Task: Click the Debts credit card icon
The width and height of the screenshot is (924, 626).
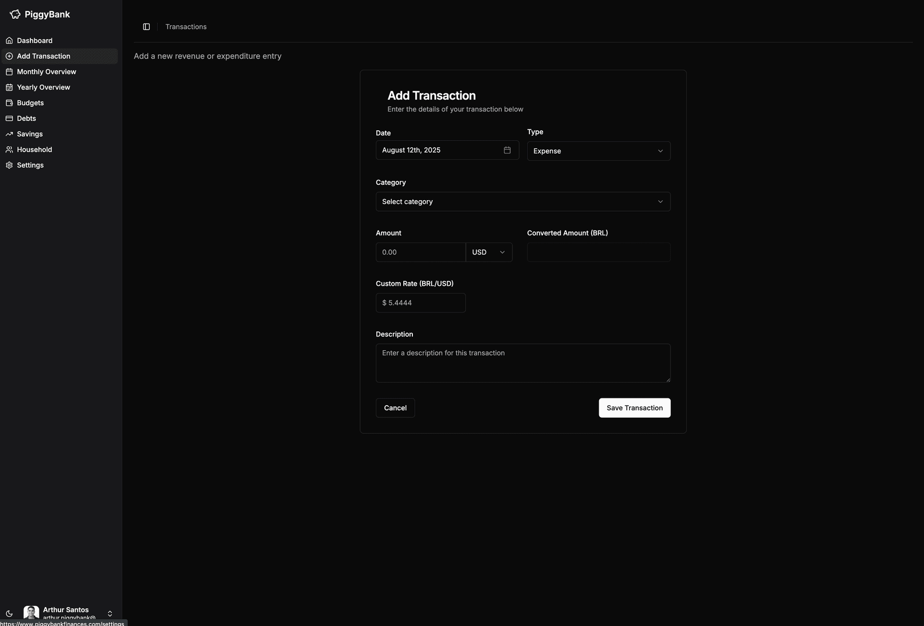Action: click(x=9, y=118)
